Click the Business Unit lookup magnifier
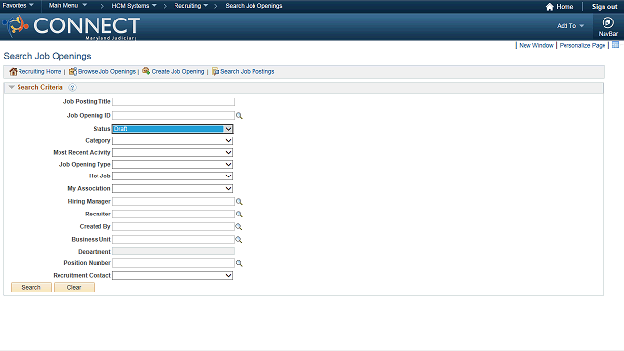Image resolution: width=624 pixels, height=351 pixels. [x=238, y=240]
